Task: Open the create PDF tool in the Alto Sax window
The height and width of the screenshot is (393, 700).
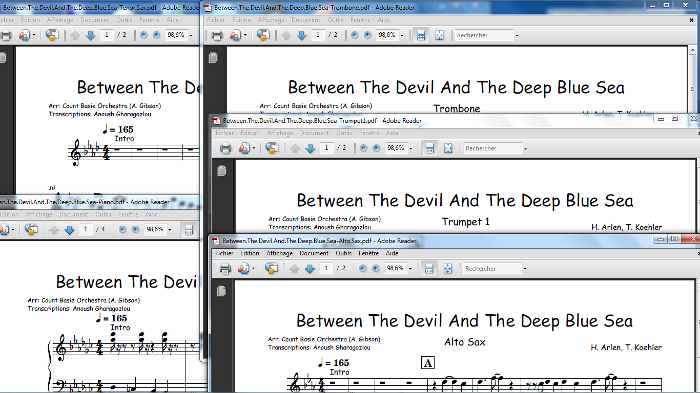Action: (243, 269)
